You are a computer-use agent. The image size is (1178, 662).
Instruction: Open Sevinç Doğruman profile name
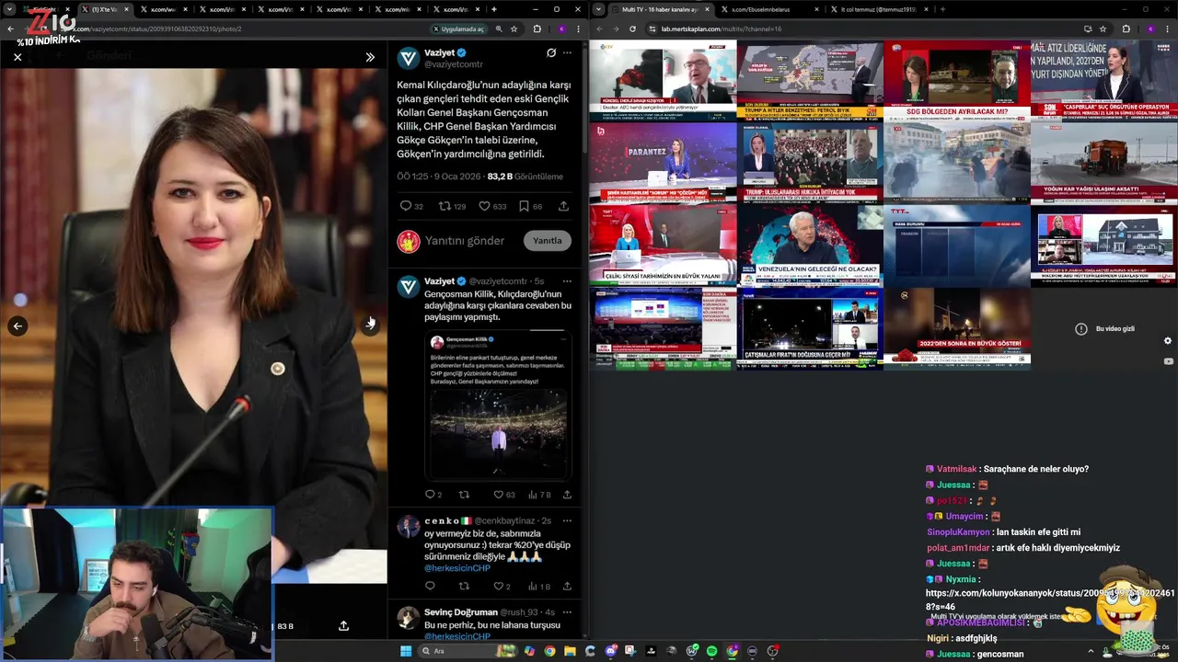click(461, 612)
